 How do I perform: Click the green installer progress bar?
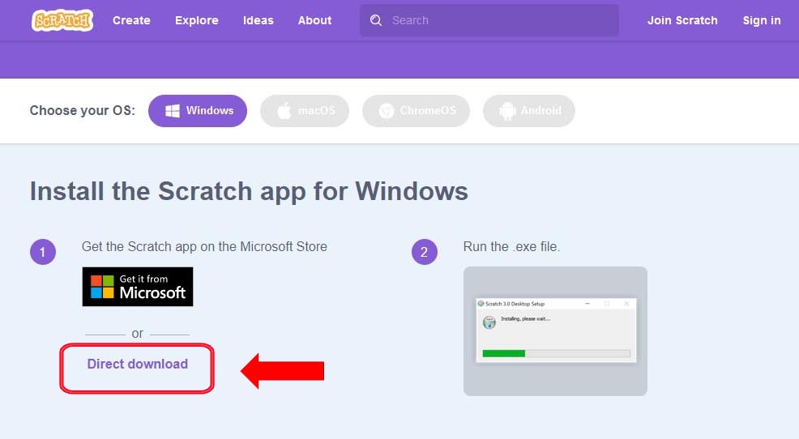(504, 353)
